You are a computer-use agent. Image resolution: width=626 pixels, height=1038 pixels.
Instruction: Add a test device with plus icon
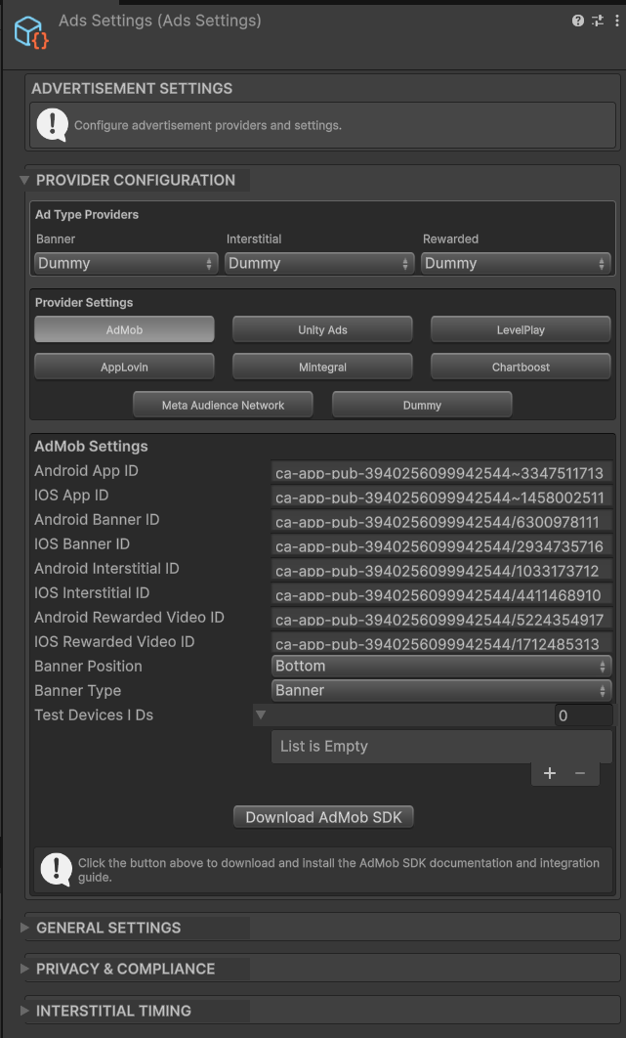click(549, 773)
